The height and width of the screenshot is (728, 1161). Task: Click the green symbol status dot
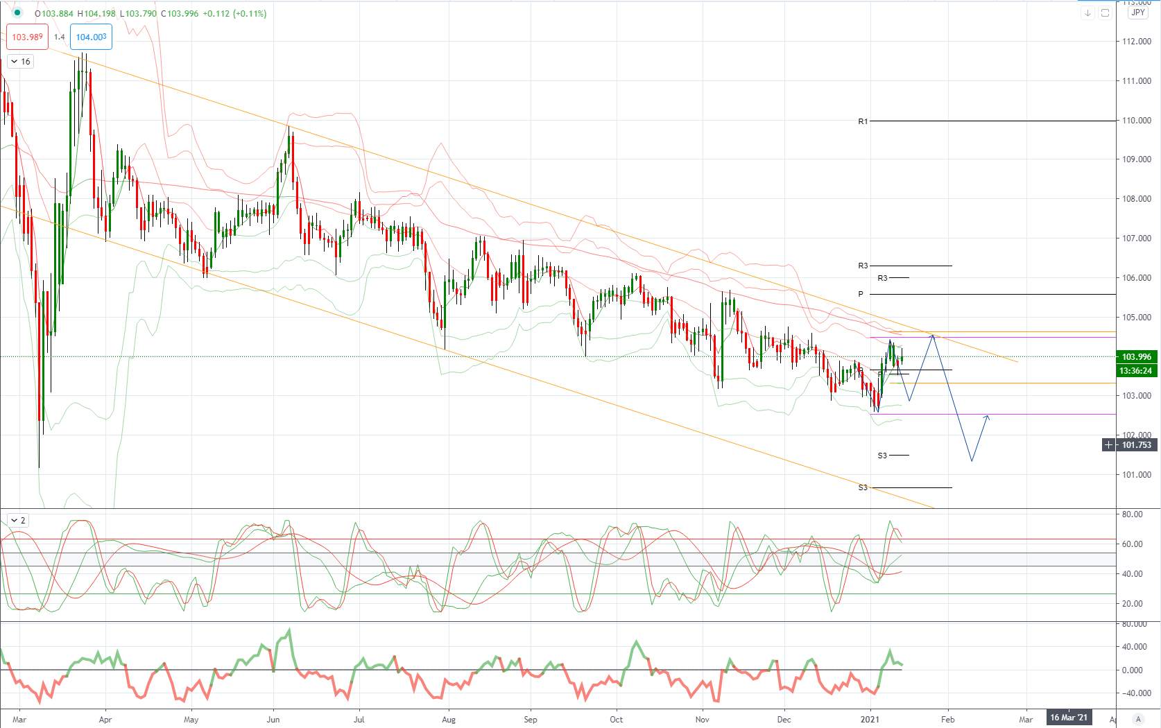[17, 12]
